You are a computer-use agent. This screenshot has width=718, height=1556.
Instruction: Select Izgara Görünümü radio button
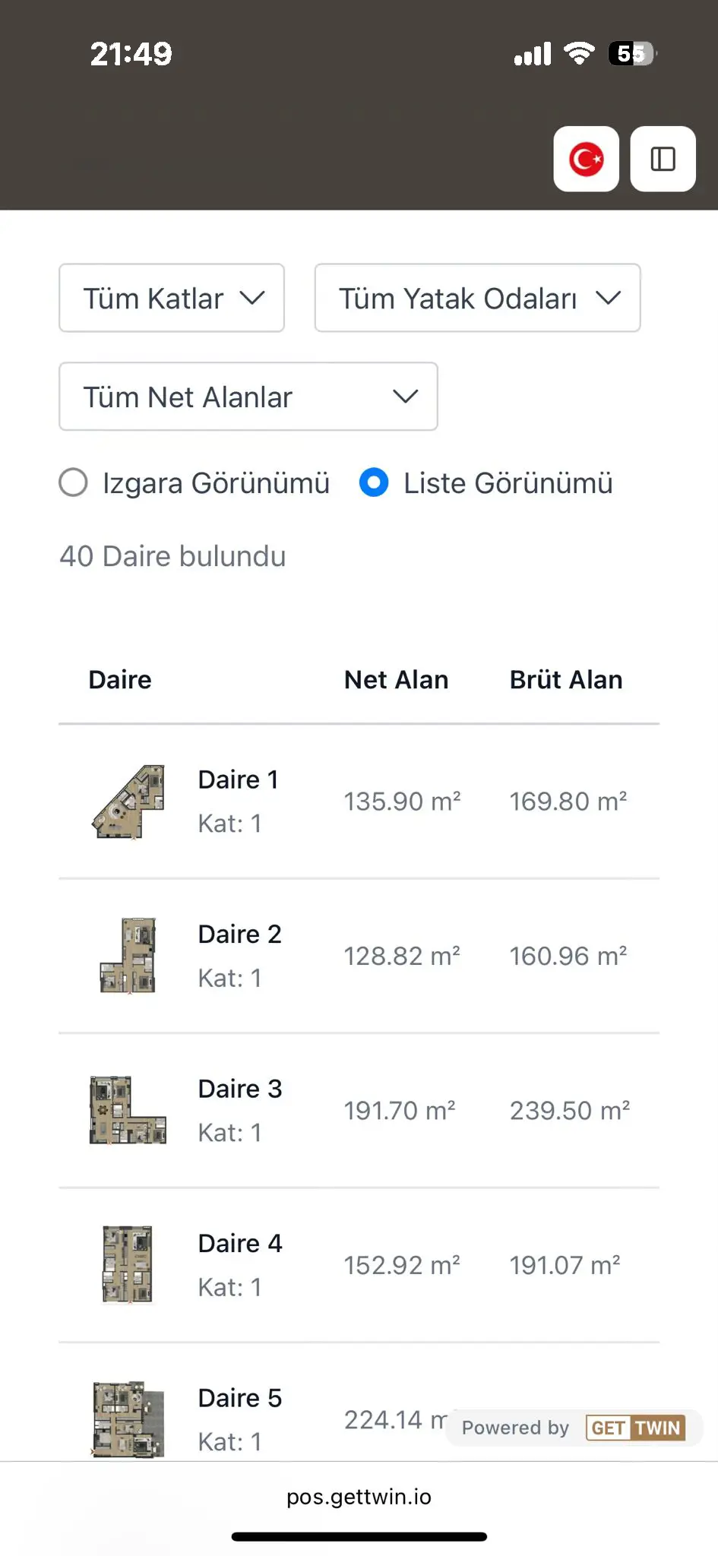click(x=74, y=482)
